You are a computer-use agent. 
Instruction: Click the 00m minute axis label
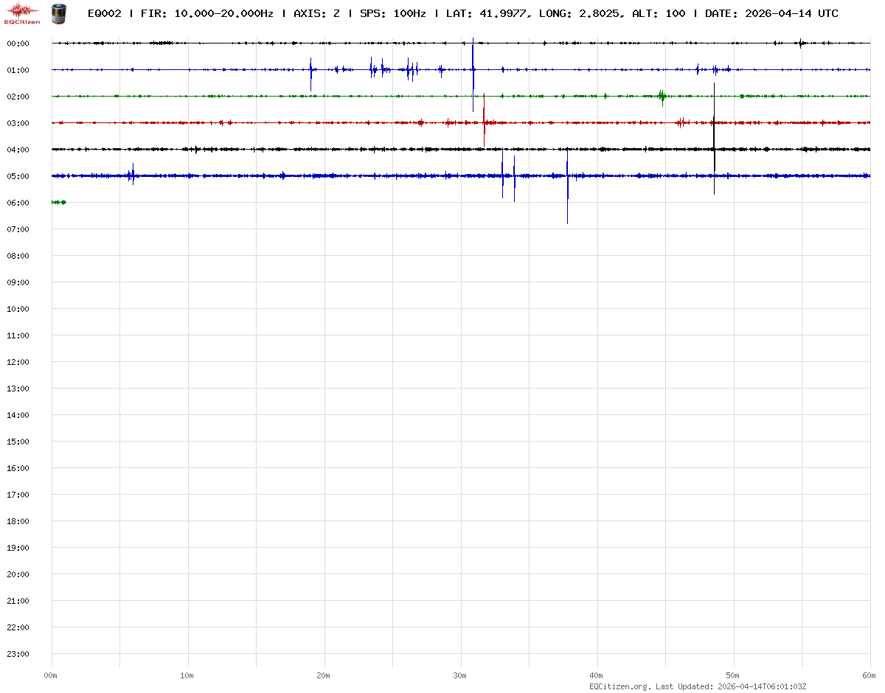pos(51,675)
